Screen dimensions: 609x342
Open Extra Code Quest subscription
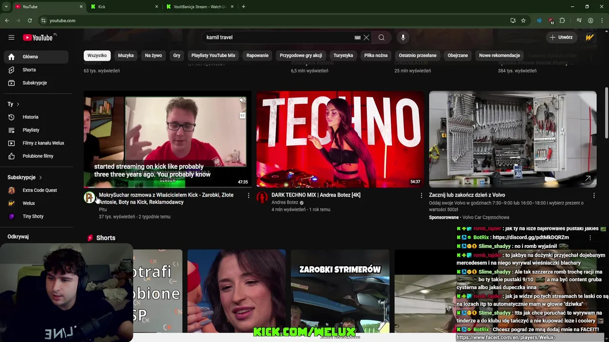pos(36,190)
